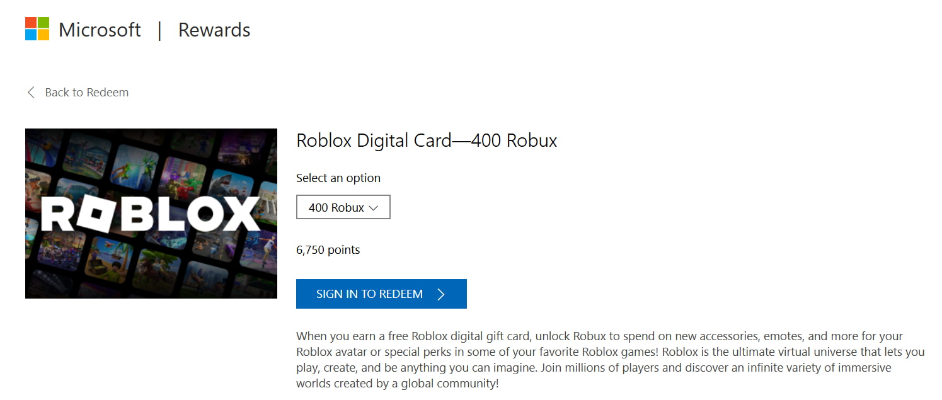Expand the Select an option combo box
942x400 pixels.
[x=343, y=207]
